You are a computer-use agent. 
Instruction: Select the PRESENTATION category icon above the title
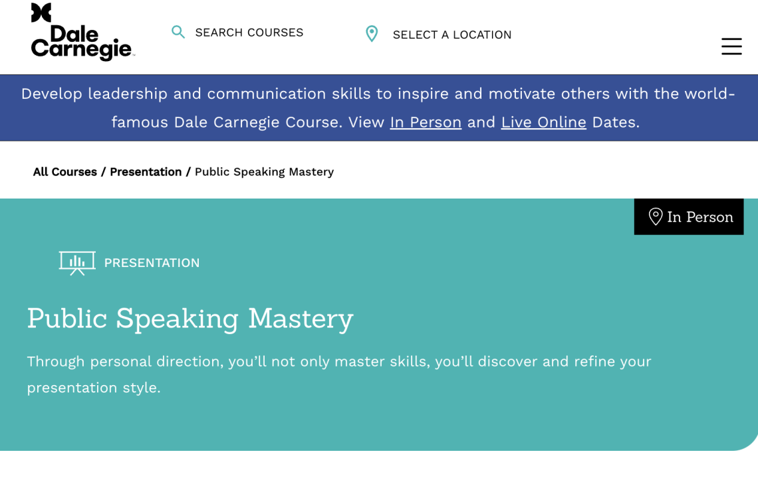(x=77, y=263)
